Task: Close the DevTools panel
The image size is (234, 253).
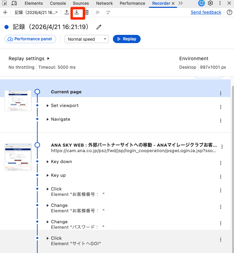Action: pyautogui.click(x=229, y=3)
